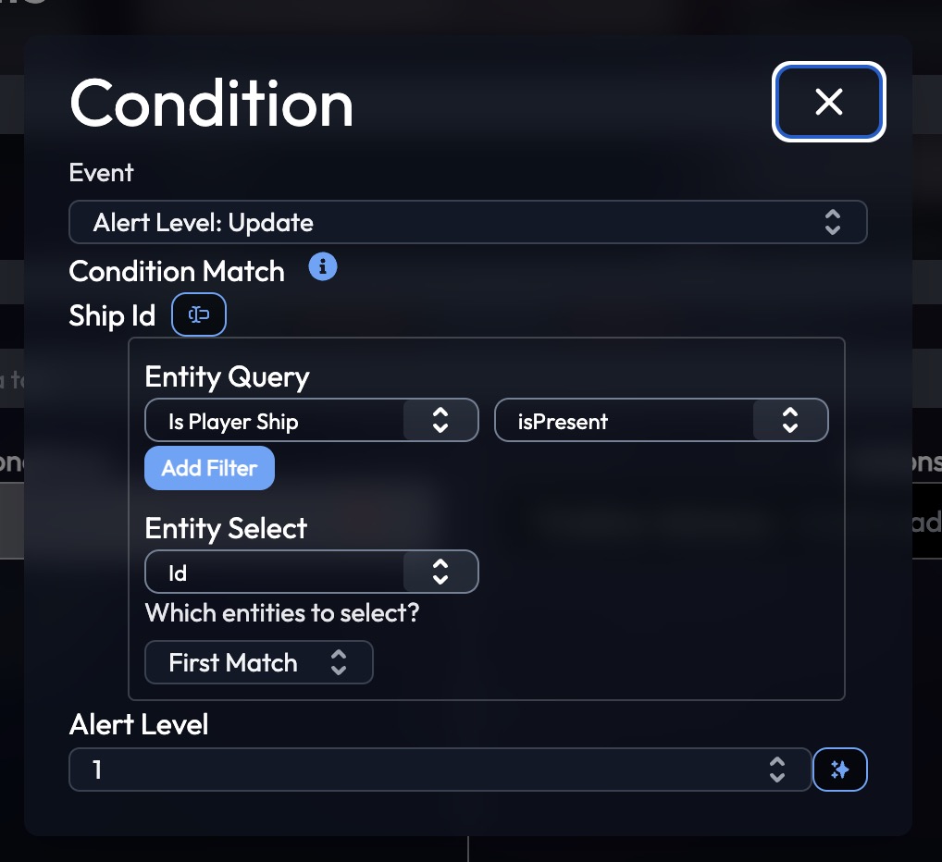Click the Event dropdown up-down arrows
The image size is (942, 862).
[832, 222]
